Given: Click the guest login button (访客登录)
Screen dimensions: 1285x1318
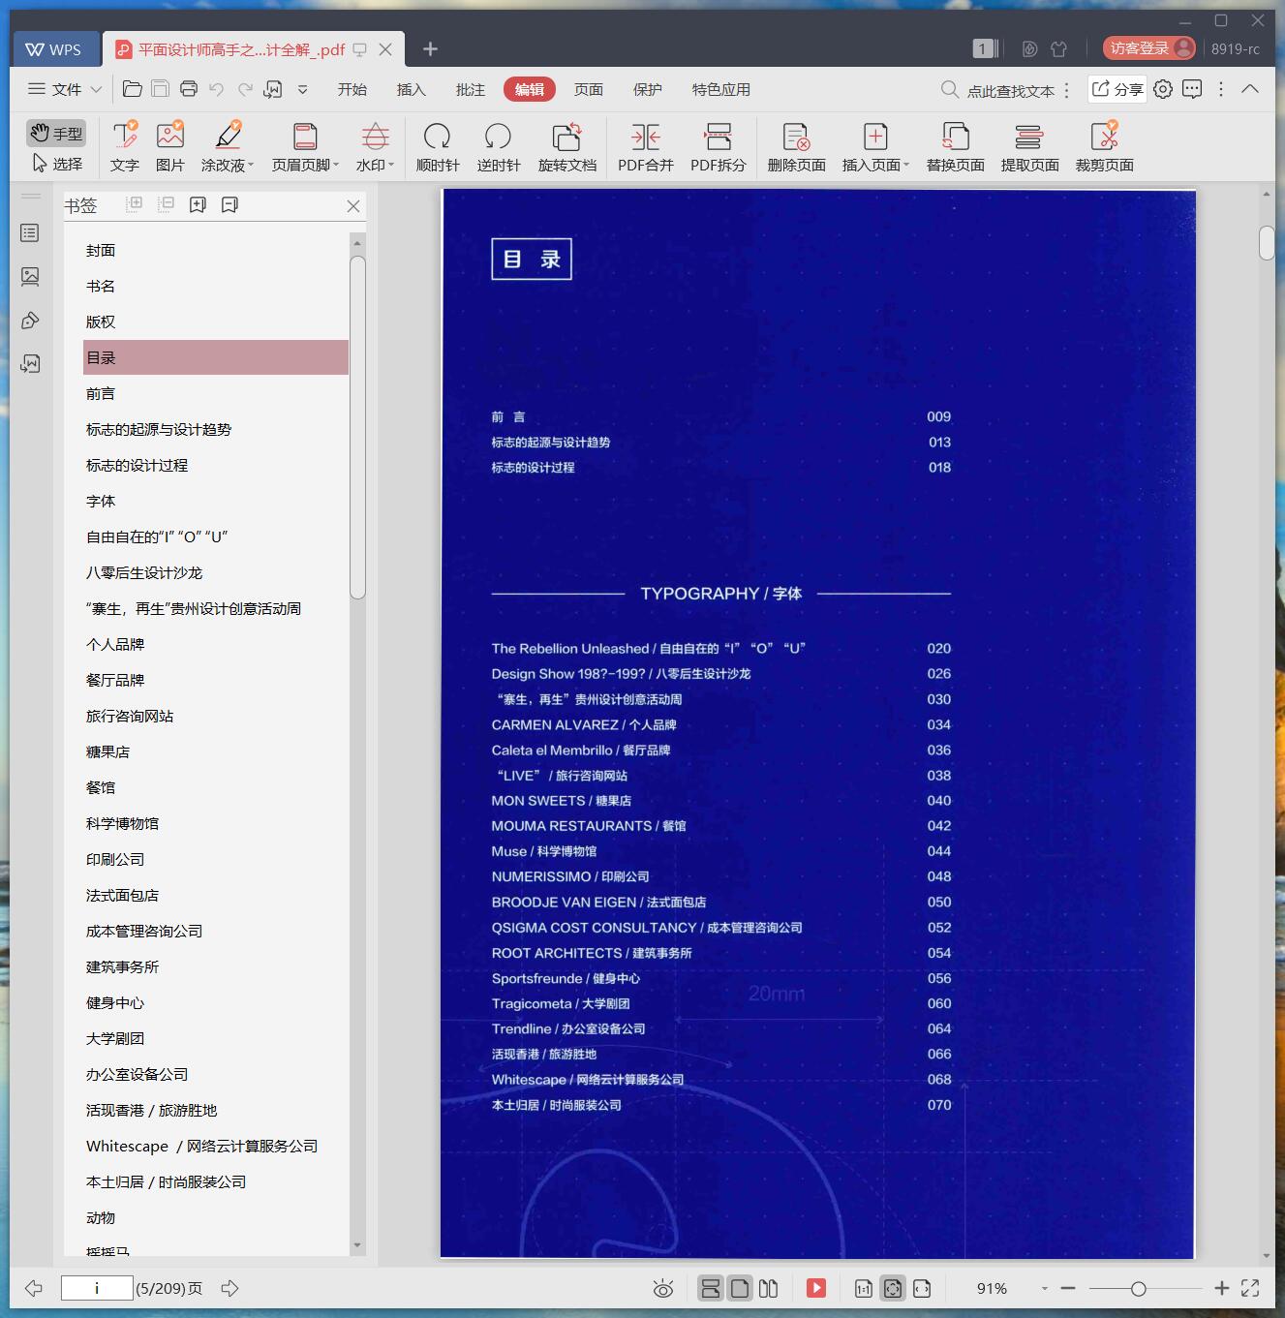Looking at the screenshot, I should click(x=1149, y=48).
